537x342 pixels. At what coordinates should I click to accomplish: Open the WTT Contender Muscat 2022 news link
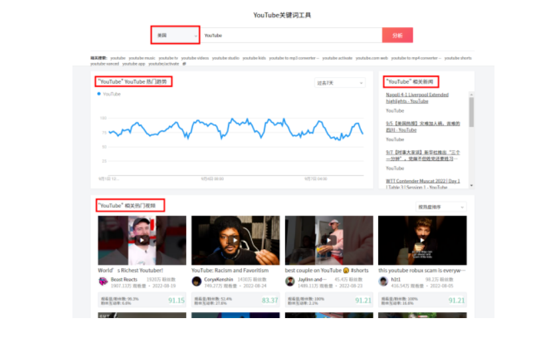[423, 184]
